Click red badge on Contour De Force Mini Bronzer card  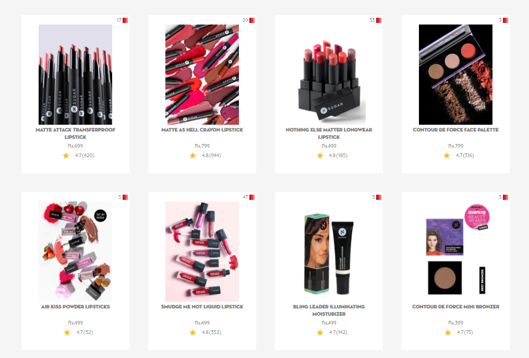pyautogui.click(x=506, y=197)
